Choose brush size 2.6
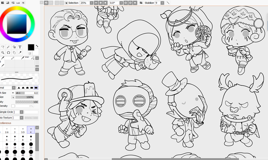Screen dimensions: 268x160 coord(7,130)
